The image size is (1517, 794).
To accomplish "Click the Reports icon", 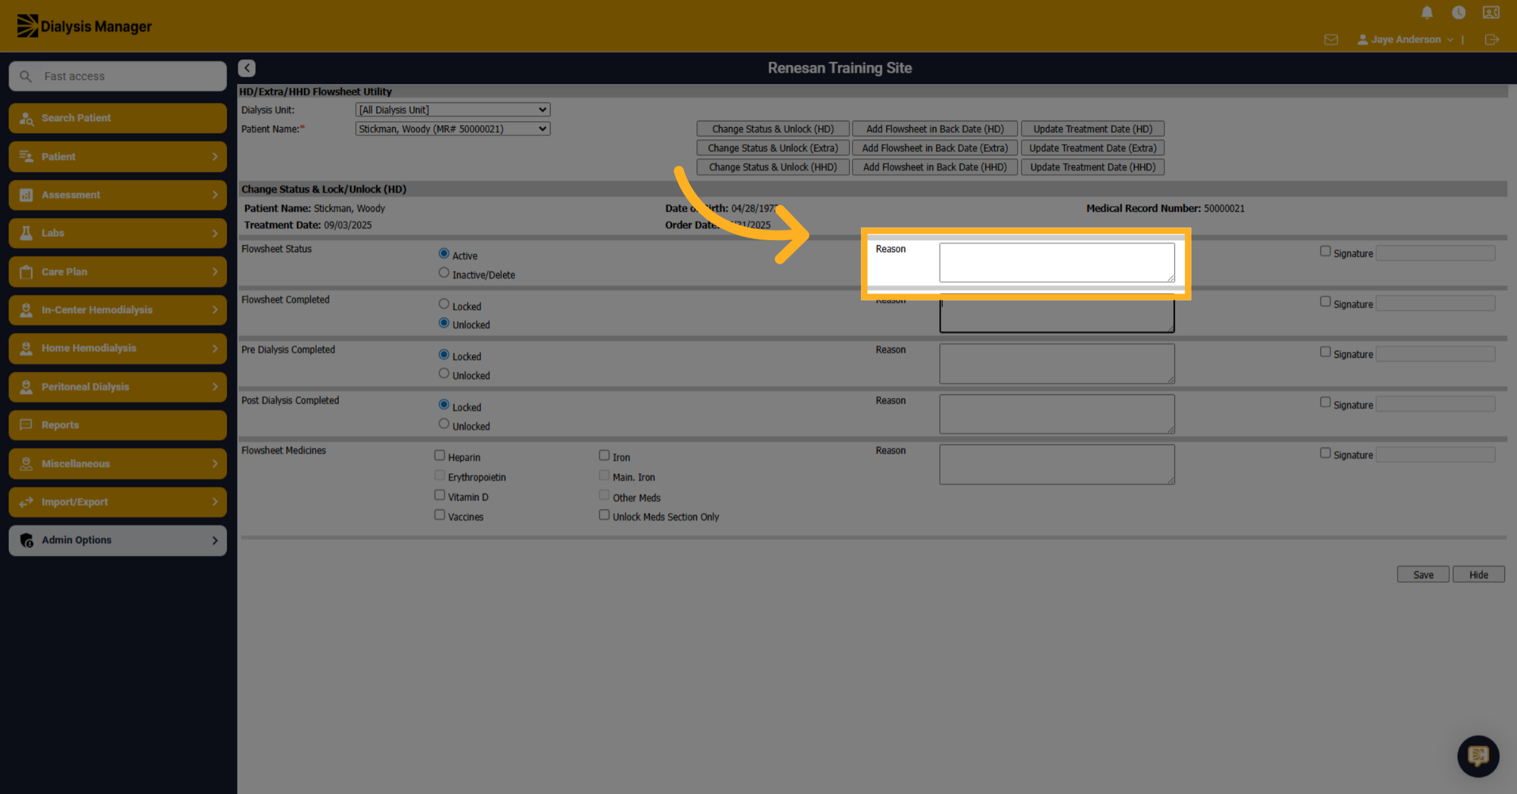I will coord(26,425).
